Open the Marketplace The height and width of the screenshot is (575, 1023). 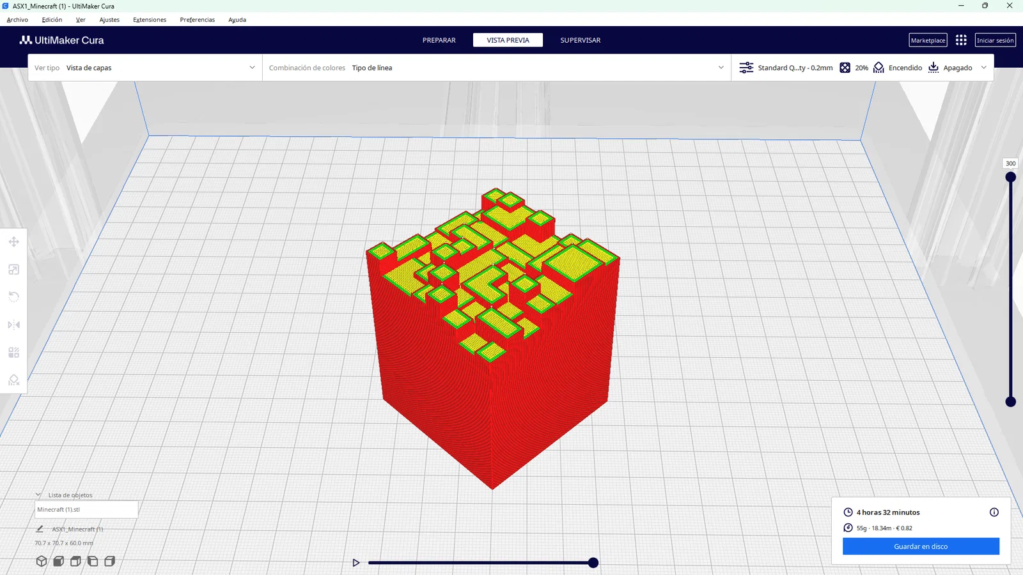click(x=928, y=40)
